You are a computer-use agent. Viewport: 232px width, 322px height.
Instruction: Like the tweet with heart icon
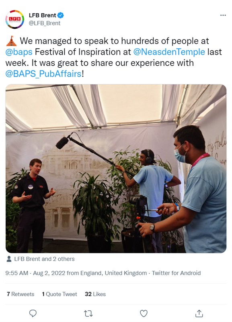(144, 314)
